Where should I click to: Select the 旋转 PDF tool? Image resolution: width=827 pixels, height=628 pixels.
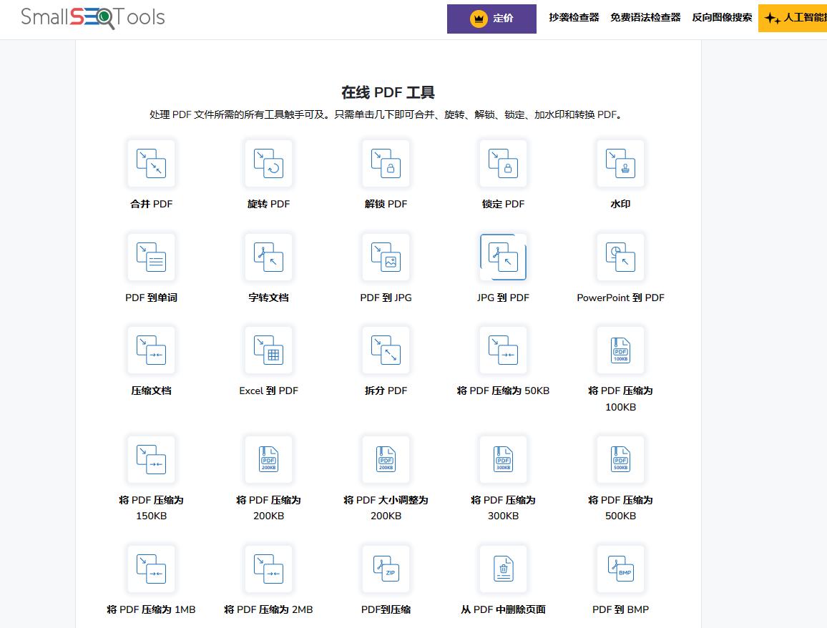pos(268,163)
